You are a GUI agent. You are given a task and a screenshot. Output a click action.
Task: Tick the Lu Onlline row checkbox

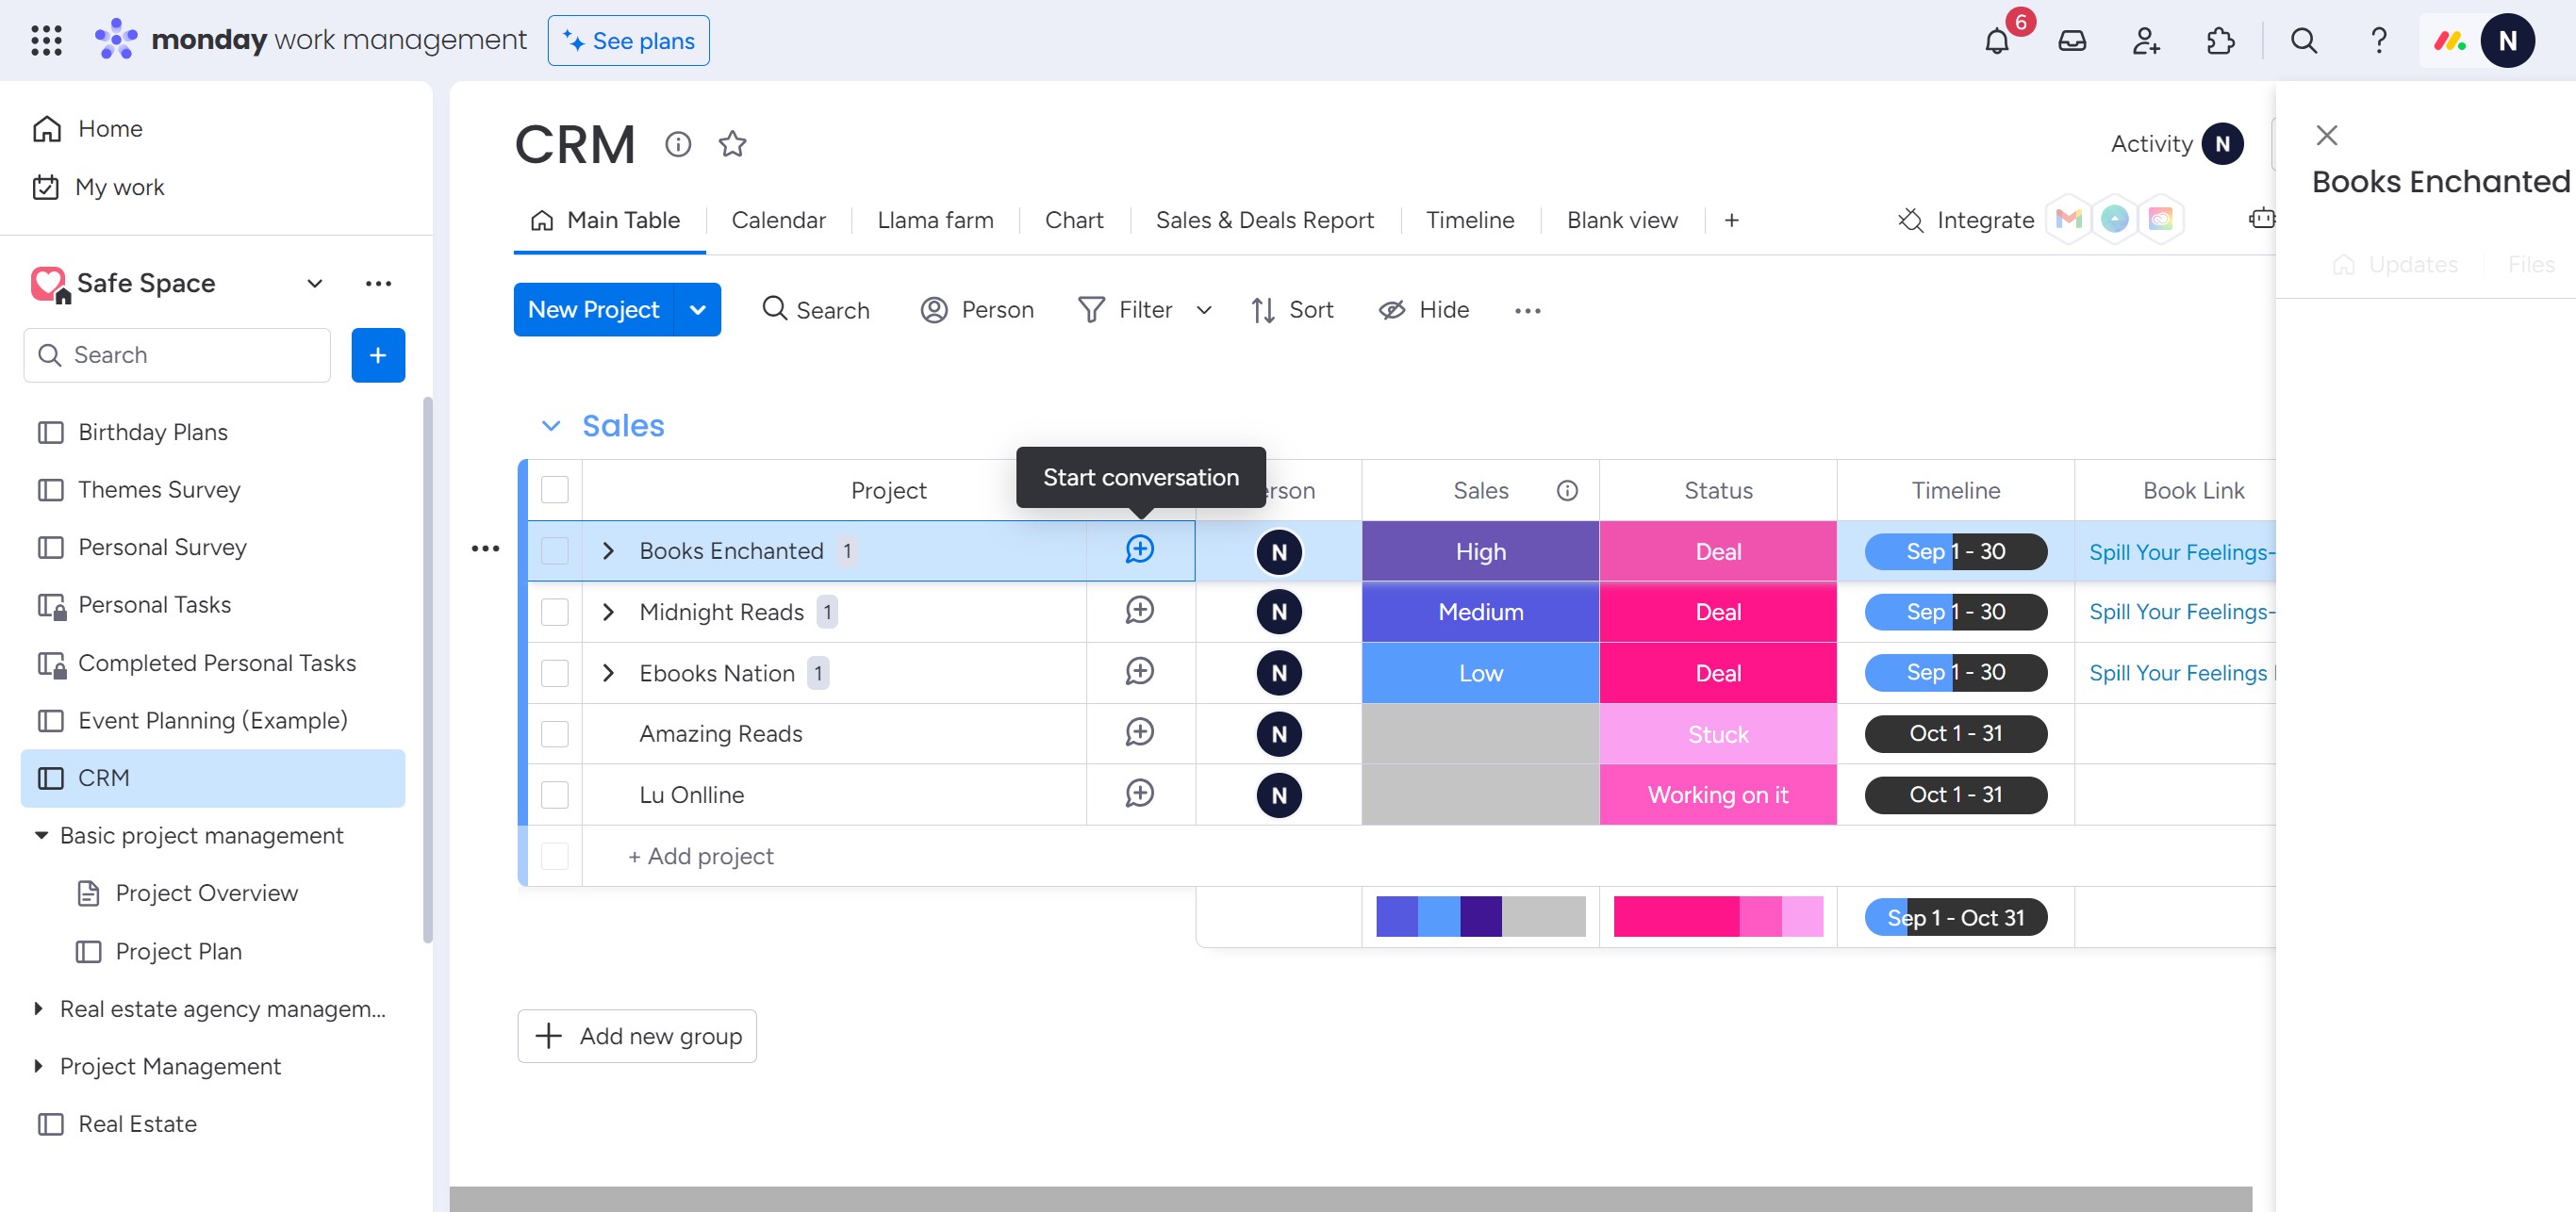coord(554,794)
